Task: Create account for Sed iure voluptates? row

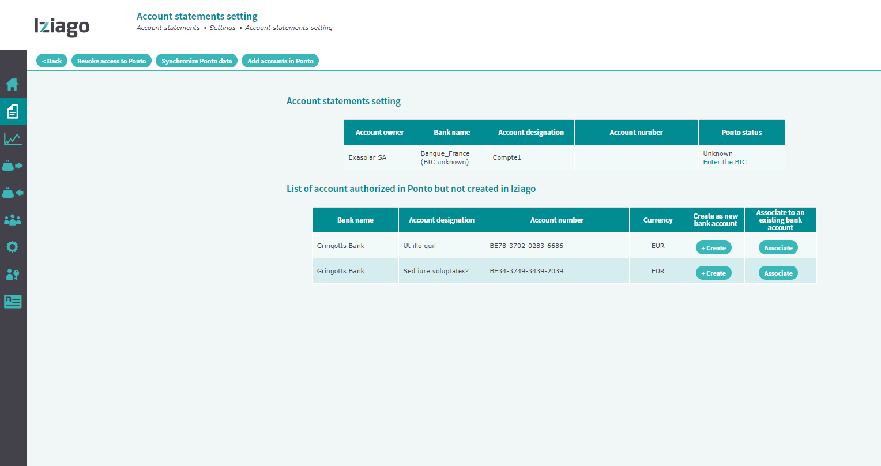Action: coord(714,273)
